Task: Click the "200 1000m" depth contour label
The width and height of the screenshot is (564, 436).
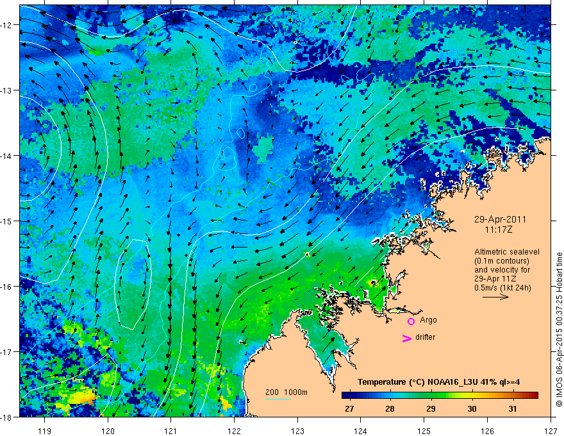Action: pyautogui.click(x=286, y=392)
